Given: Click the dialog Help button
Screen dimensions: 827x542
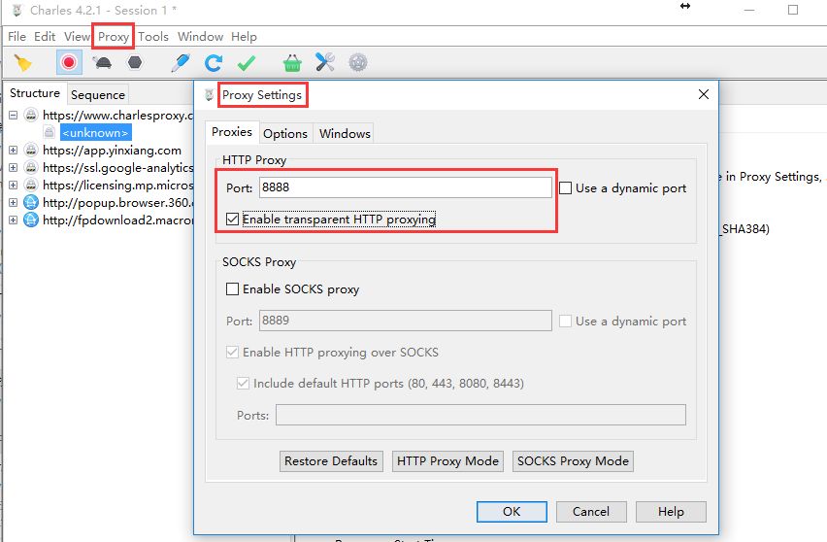Looking at the screenshot, I should (671, 511).
